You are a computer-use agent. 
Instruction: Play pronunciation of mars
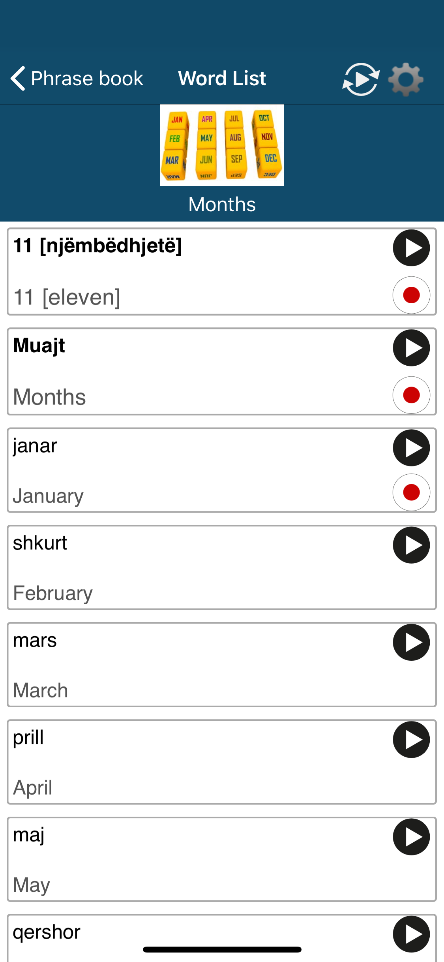tap(411, 643)
